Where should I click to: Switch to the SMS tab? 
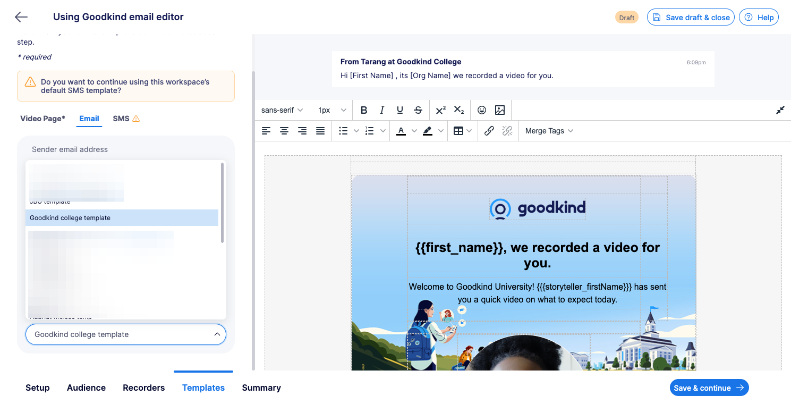click(121, 119)
